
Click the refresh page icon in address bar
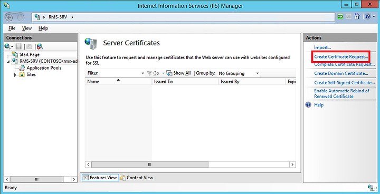tap(340, 17)
